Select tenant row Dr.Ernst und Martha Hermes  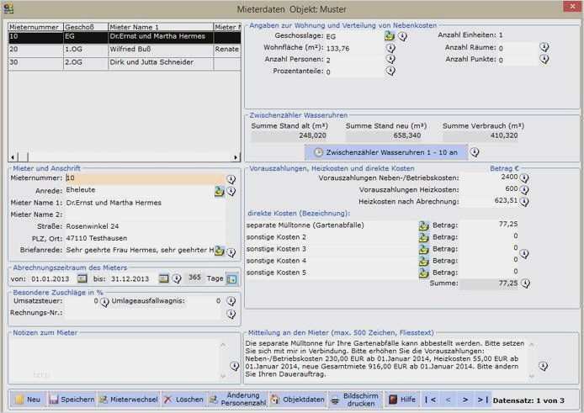pos(125,37)
